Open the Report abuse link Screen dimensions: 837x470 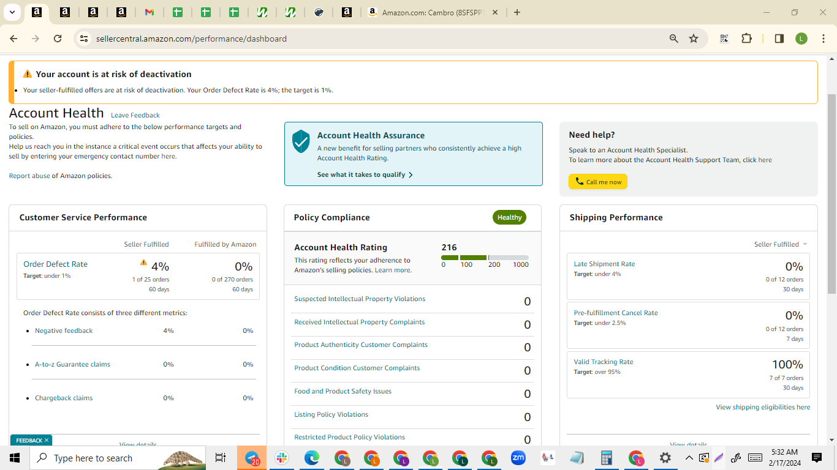click(x=29, y=176)
